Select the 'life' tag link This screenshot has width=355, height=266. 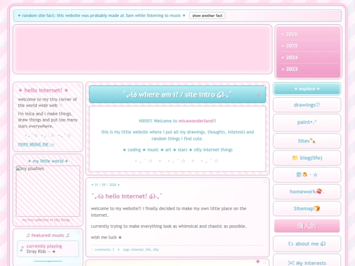click(148, 250)
